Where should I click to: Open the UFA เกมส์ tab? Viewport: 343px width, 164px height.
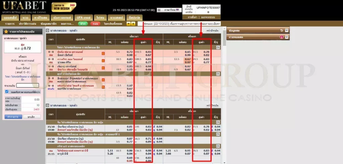83,17
